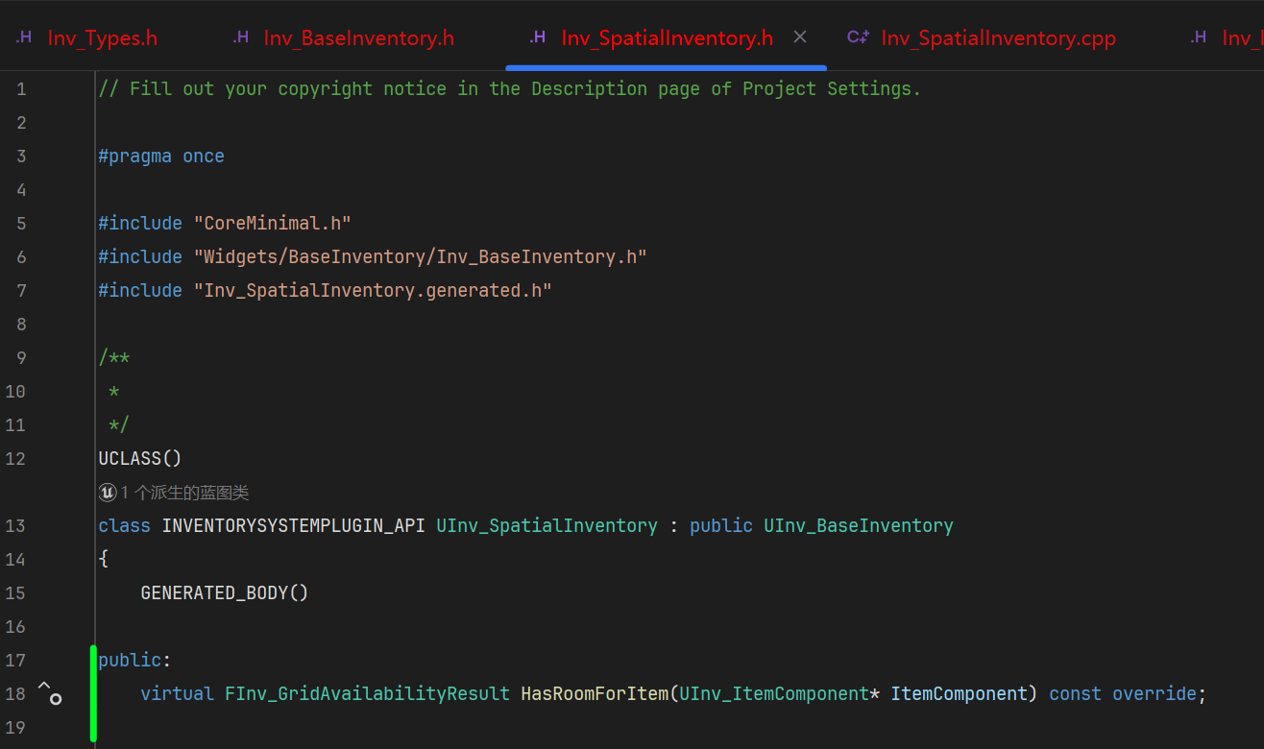Click the "Inv_SpatialInventory.generated.h" include path
This screenshot has width=1264, height=749.
pos(373,290)
